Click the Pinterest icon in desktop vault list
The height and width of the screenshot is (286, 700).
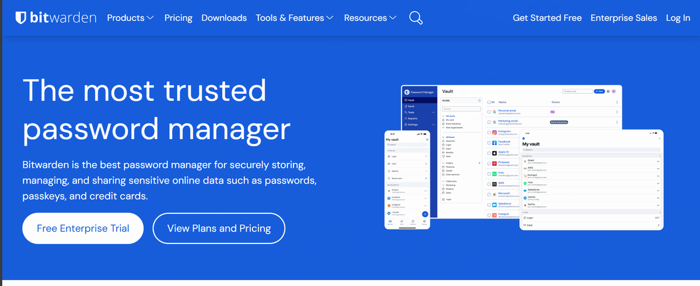point(494,164)
